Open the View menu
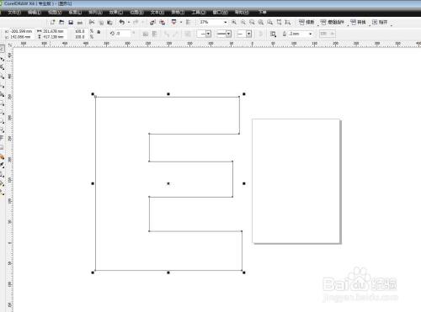 [x=55, y=13]
